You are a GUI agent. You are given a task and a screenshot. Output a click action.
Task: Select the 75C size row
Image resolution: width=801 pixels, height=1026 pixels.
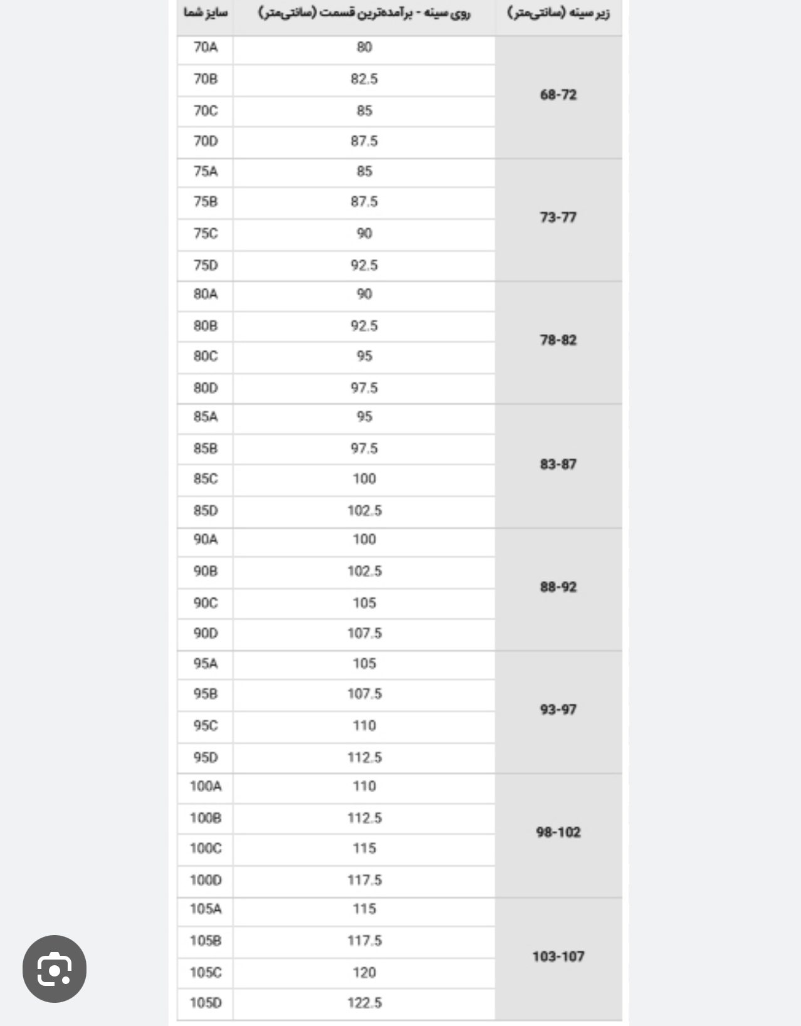pos(336,234)
